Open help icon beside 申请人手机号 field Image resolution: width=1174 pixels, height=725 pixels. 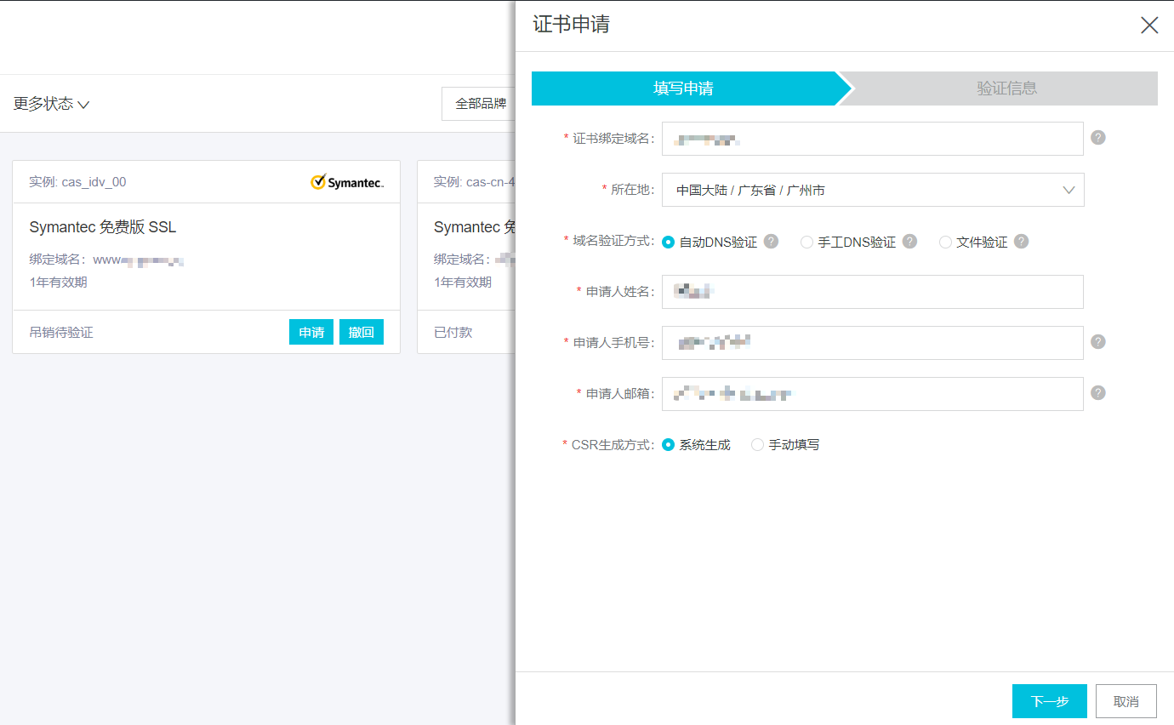coord(1098,341)
